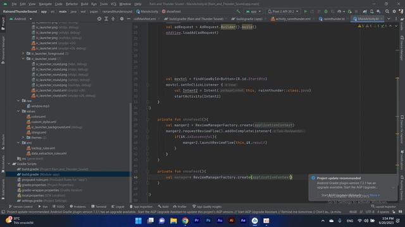Open the VCS menu
The height and width of the screenshot is (227, 405).
(113, 4)
